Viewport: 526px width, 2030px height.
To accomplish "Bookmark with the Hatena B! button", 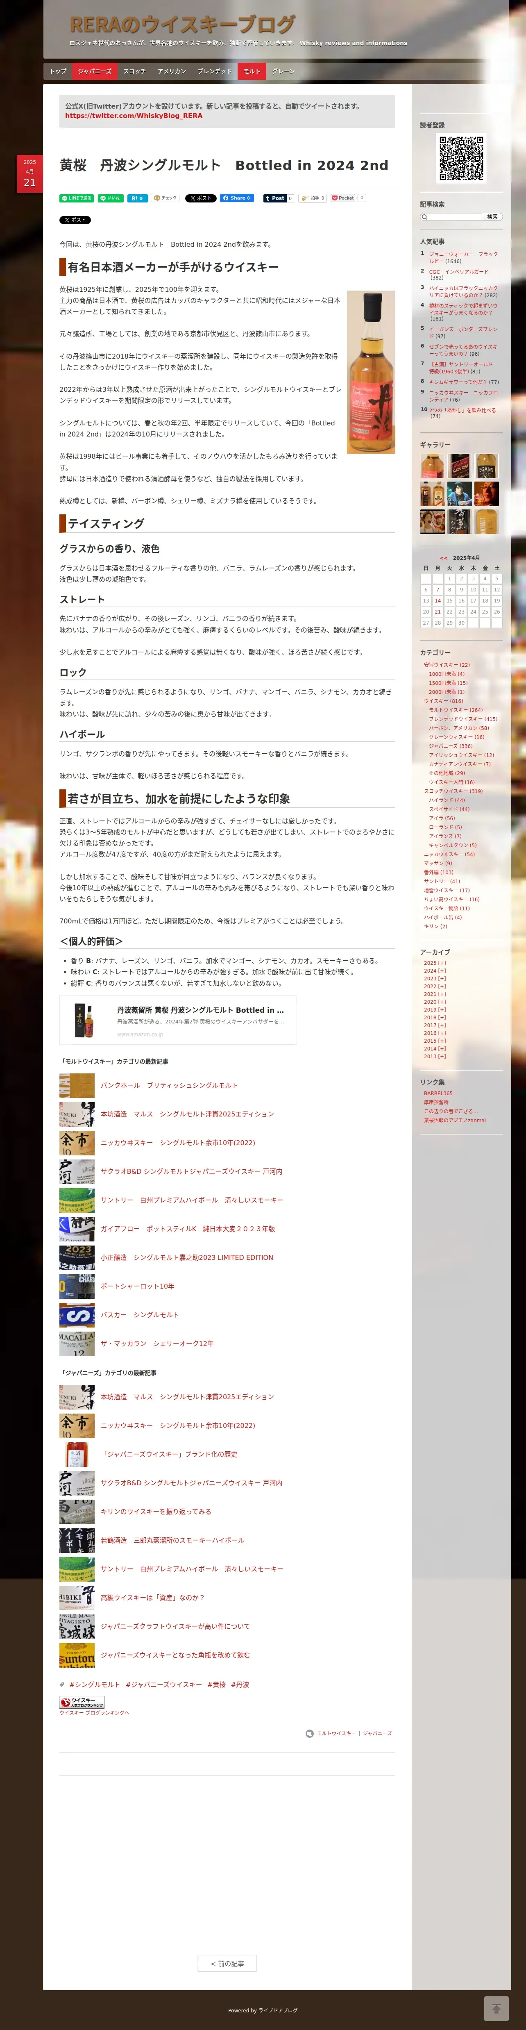I will (137, 199).
